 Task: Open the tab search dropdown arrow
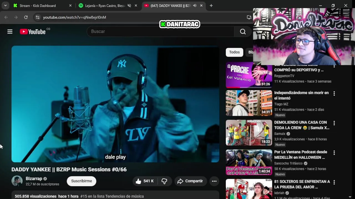point(5,6)
